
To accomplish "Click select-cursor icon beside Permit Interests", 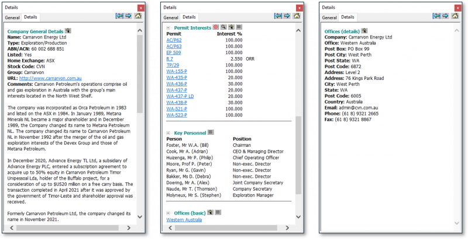I will [x=231, y=27].
